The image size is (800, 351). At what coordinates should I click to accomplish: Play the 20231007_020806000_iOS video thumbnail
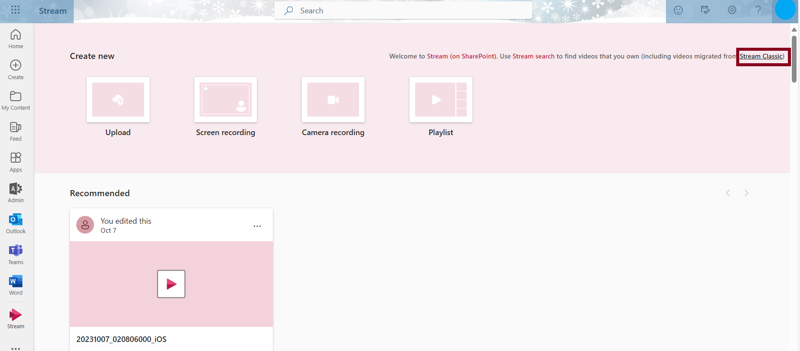click(171, 284)
